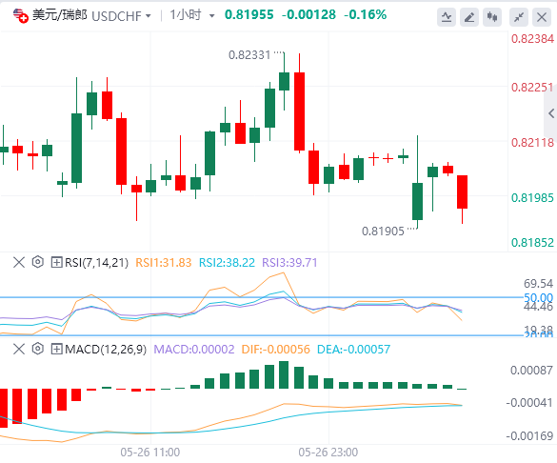Collapse the chart with shrink arrows icon
The height and width of the screenshot is (463, 557).
(x=519, y=17)
